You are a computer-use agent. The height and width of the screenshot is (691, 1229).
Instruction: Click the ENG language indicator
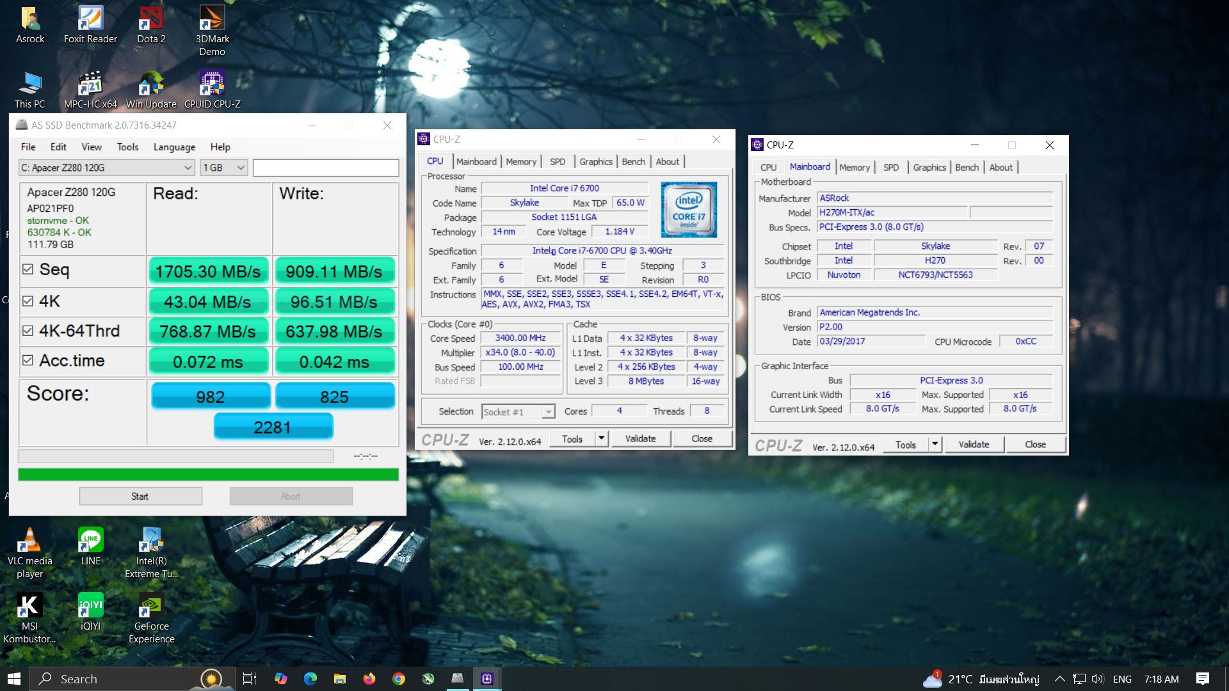click(x=1122, y=679)
